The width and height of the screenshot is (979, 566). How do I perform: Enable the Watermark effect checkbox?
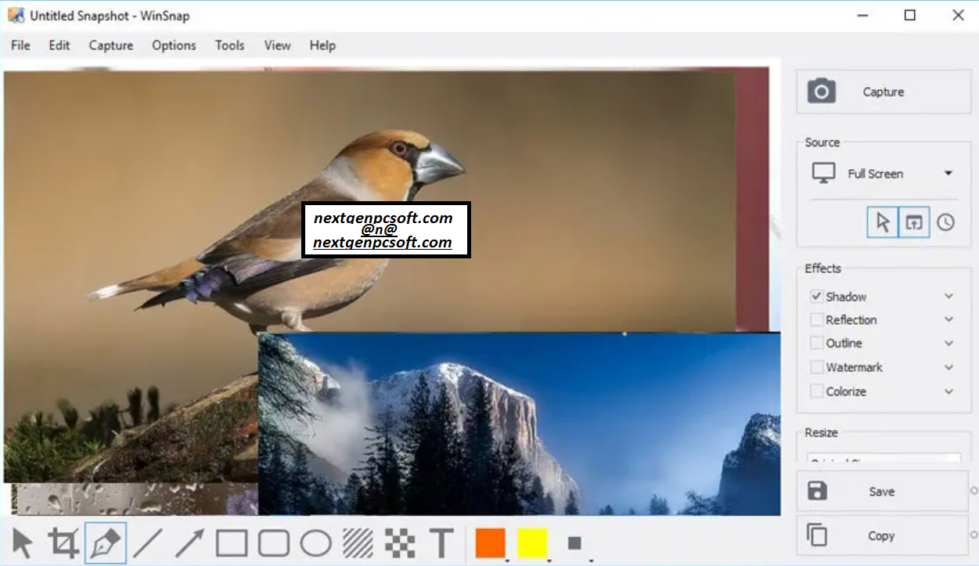pyautogui.click(x=817, y=367)
